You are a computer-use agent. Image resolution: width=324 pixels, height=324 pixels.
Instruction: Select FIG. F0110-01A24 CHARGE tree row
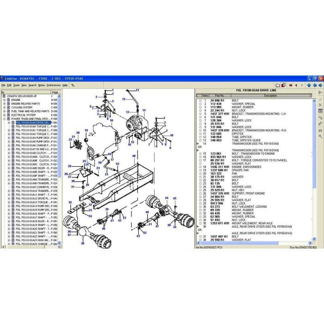click(x=33, y=244)
